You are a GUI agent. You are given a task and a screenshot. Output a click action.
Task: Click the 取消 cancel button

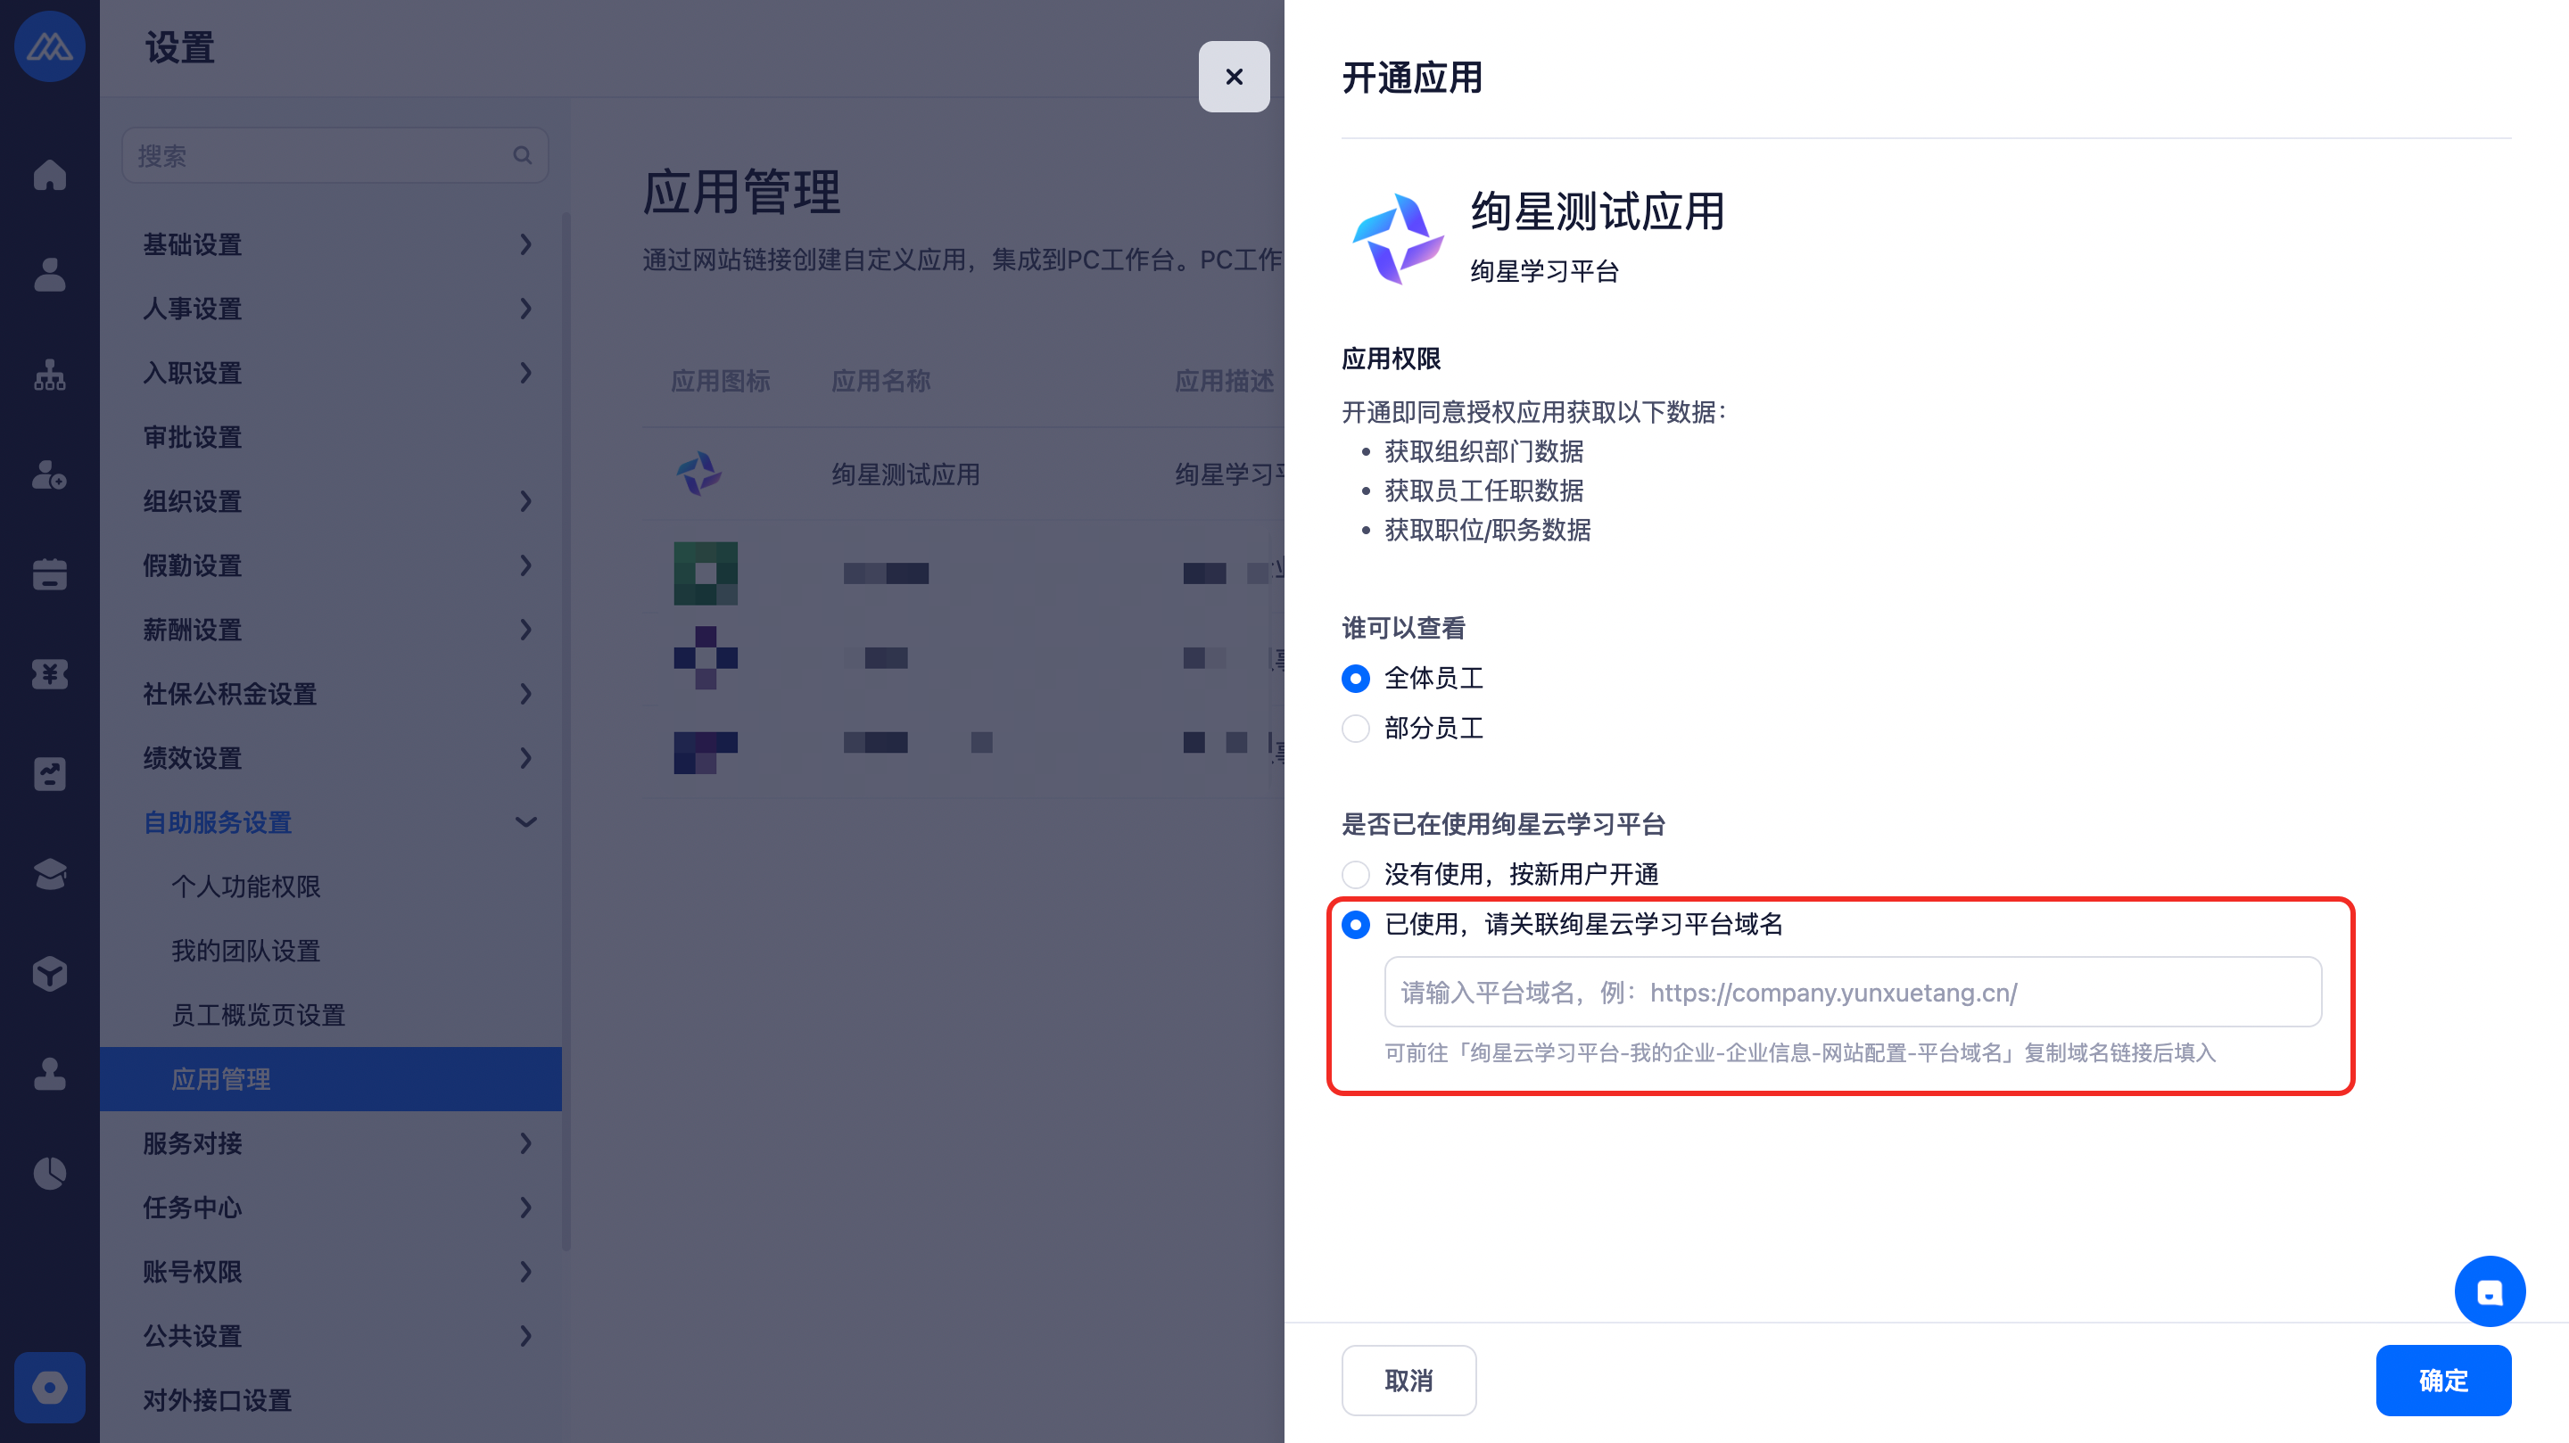pos(1408,1381)
